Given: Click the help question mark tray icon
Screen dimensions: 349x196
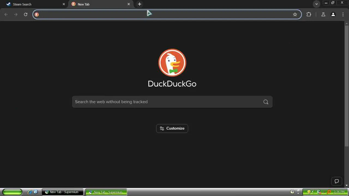Looking at the screenshot, I should pos(292,192).
